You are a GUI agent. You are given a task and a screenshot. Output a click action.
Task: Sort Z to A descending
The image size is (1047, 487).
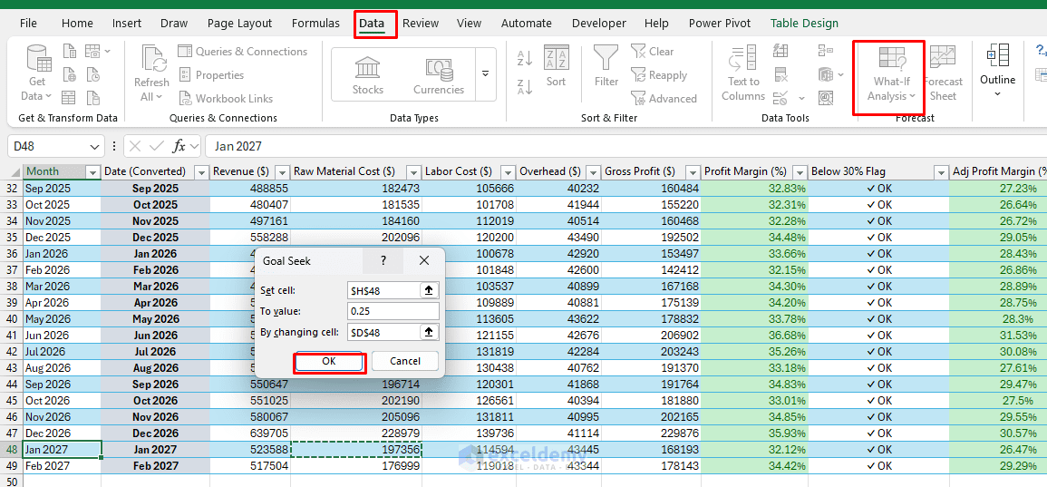[525, 87]
